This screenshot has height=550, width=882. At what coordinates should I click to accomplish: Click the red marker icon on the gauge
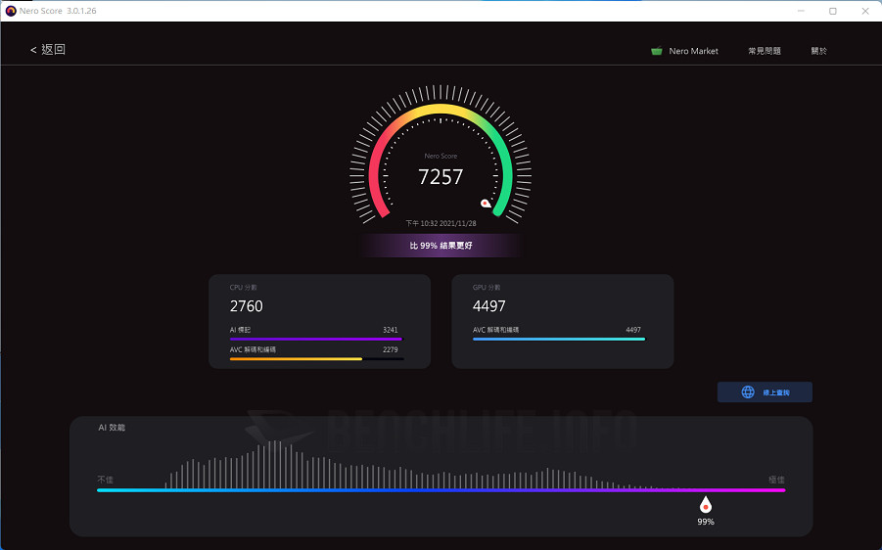coord(485,204)
